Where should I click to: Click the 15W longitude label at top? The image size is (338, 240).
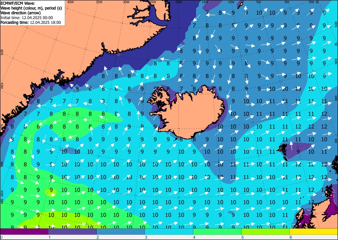(205, 2)
